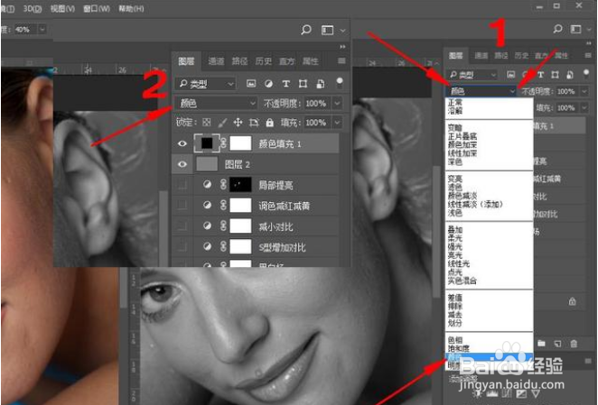598x405 pixels.
Task: Click lock transparent pixels icon in center panel
Action: point(206,123)
